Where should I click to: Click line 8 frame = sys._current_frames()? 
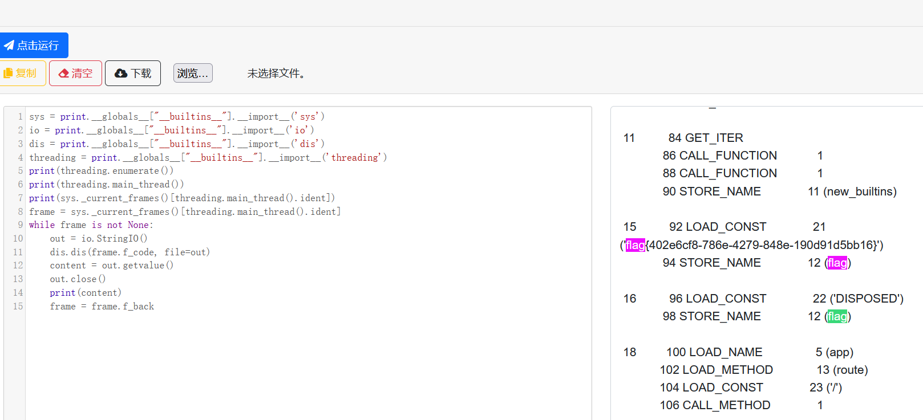185,211
